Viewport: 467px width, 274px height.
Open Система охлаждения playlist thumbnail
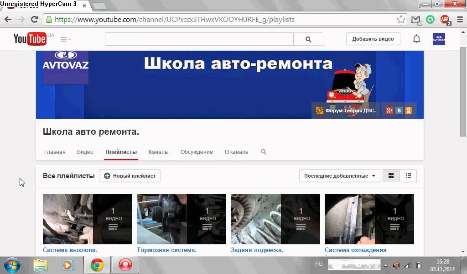[x=369, y=219]
